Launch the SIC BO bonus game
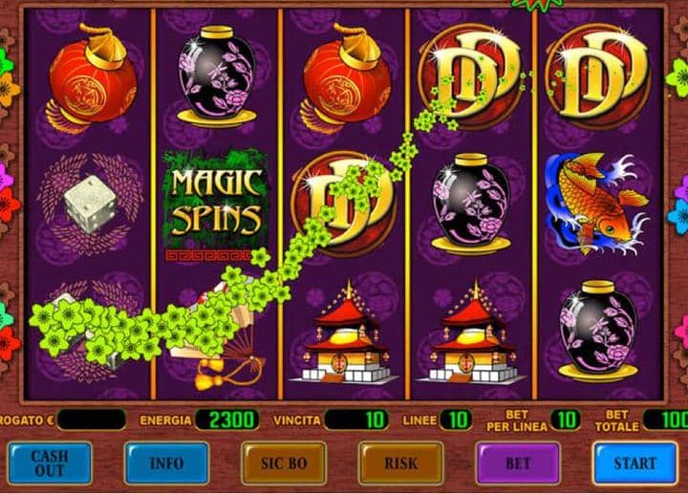Image resolution: width=688 pixels, height=494 pixels. [284, 463]
